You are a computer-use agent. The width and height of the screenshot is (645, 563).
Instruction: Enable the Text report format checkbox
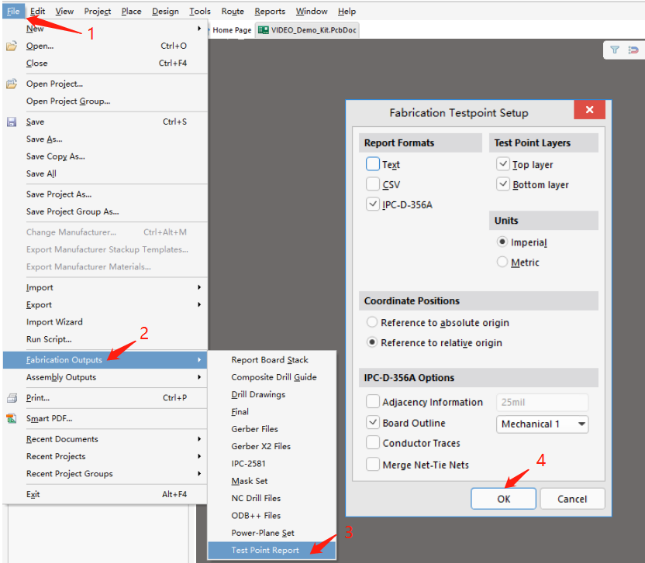coord(373,164)
